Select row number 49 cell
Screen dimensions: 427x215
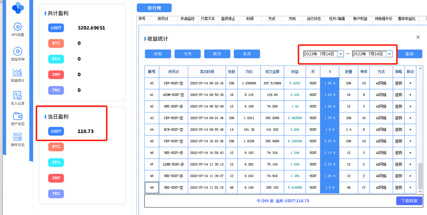point(152,187)
